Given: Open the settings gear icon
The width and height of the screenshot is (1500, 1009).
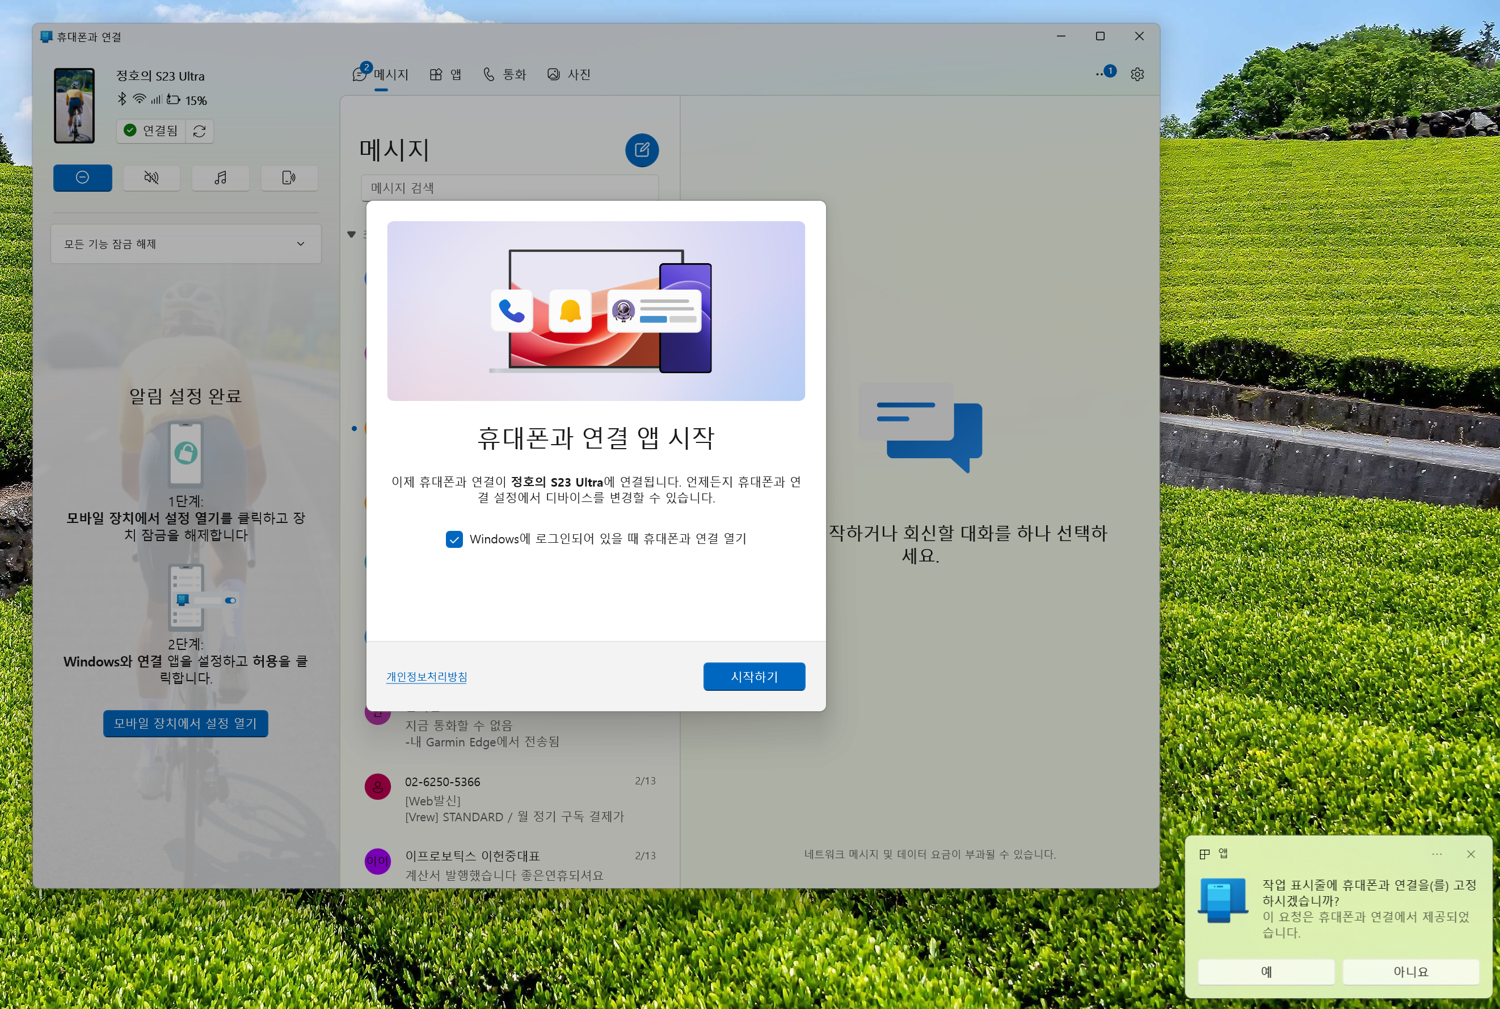Looking at the screenshot, I should coord(1137,75).
